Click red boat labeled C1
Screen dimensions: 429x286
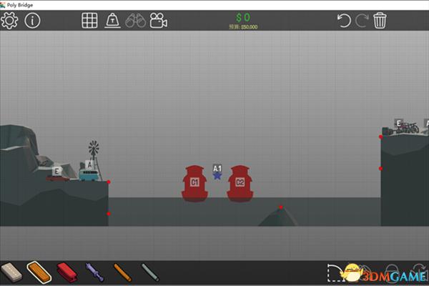tap(194, 183)
